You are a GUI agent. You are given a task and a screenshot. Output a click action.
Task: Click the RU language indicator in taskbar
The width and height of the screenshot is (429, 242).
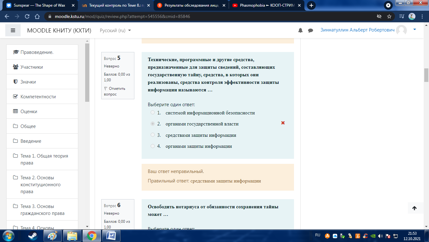318,235
